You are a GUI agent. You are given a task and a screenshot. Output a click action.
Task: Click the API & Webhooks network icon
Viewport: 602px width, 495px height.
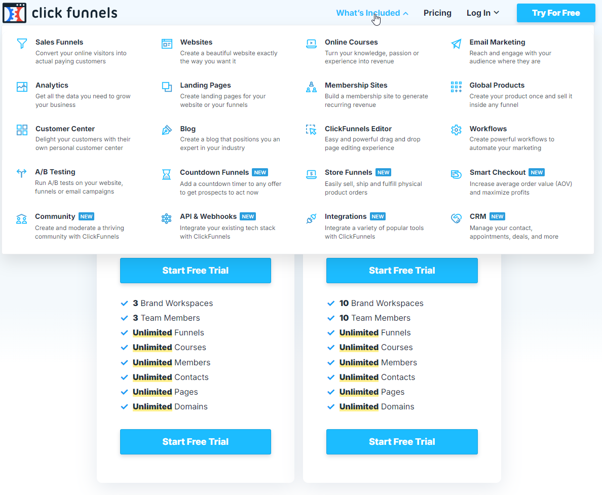[166, 218]
